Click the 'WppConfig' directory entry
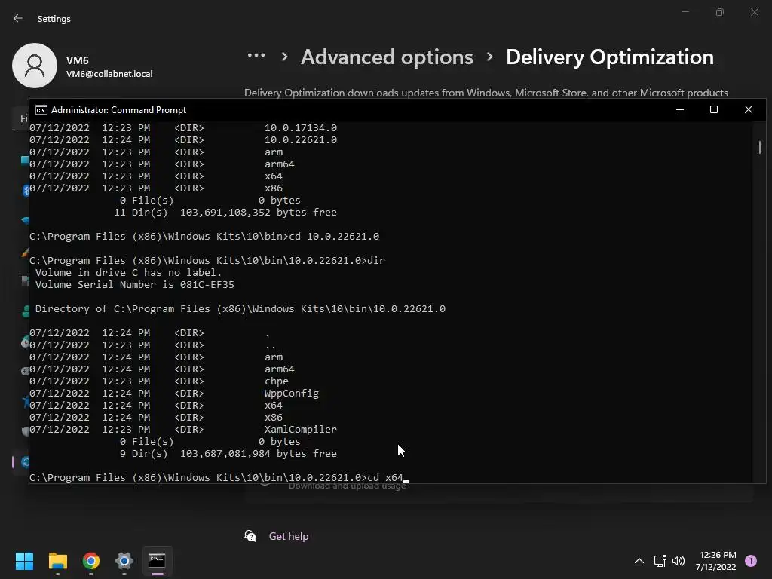The height and width of the screenshot is (579, 772). click(x=292, y=394)
